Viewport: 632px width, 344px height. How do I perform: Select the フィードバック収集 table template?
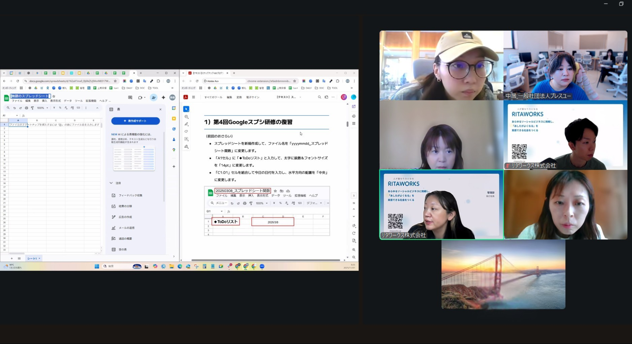pos(130,195)
